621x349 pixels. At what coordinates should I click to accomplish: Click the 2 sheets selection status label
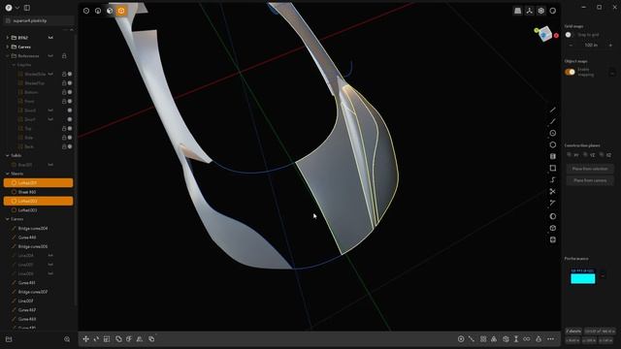(573, 332)
